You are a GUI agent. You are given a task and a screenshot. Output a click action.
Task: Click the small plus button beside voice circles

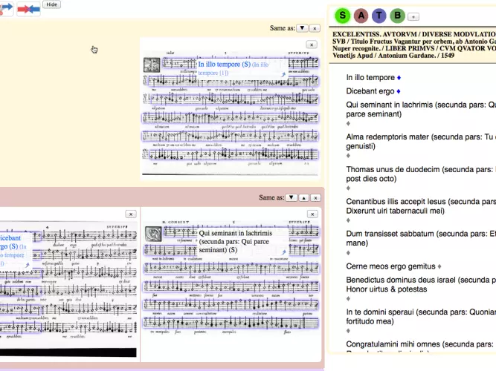[x=413, y=17]
